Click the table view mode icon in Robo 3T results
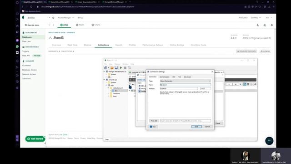The height and width of the screenshot is (164, 291). pos(248,84)
